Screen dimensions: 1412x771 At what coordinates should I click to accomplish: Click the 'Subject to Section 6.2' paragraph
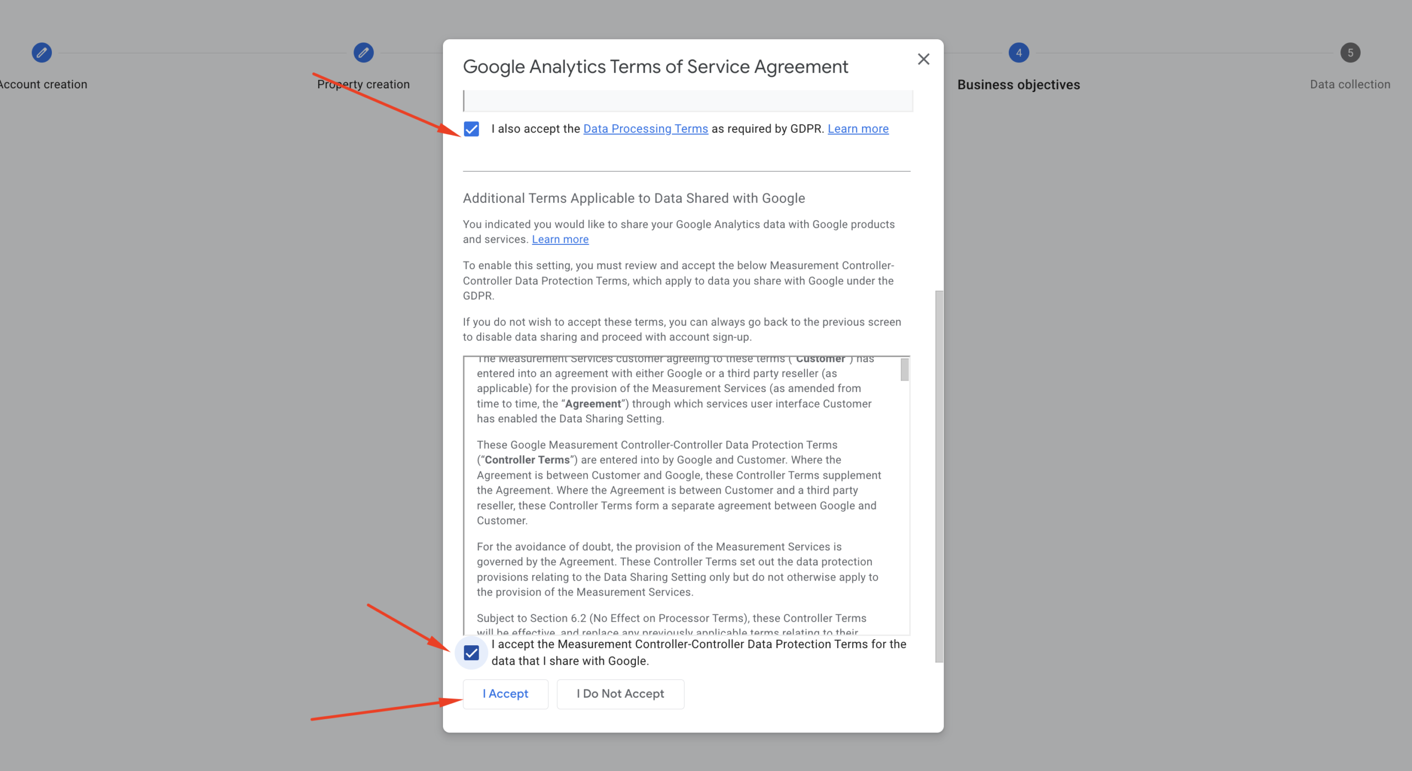coord(671,624)
